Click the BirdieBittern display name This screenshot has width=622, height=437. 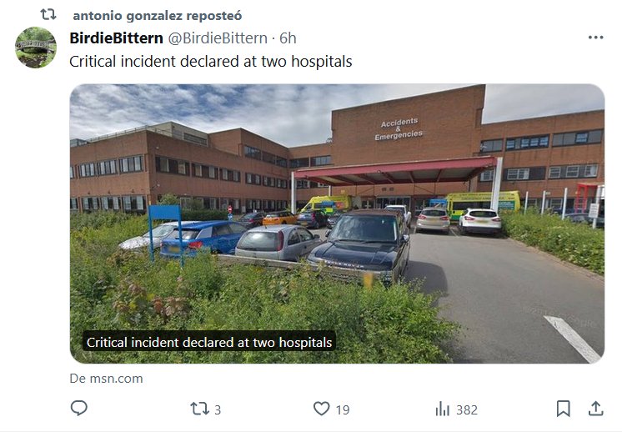[116, 38]
